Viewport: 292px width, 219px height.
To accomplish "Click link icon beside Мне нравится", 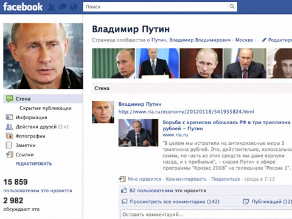I will tap(122, 179).
